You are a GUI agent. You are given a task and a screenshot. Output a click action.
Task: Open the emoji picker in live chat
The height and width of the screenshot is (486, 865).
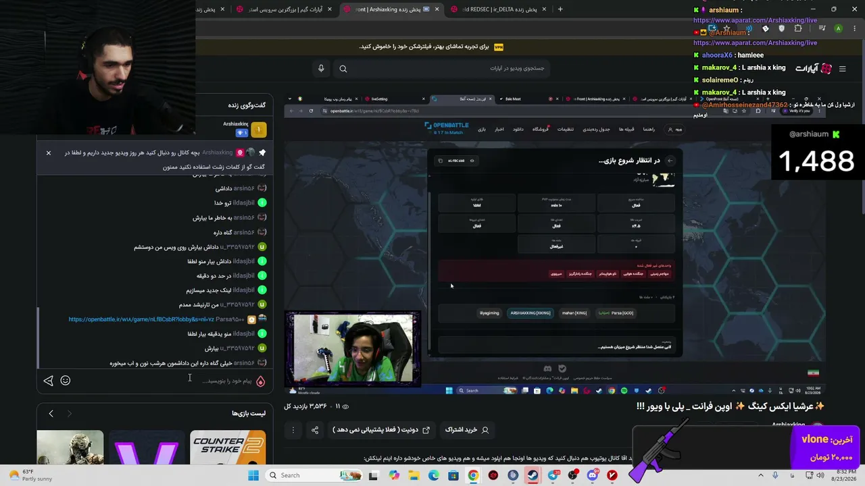pyautogui.click(x=66, y=381)
